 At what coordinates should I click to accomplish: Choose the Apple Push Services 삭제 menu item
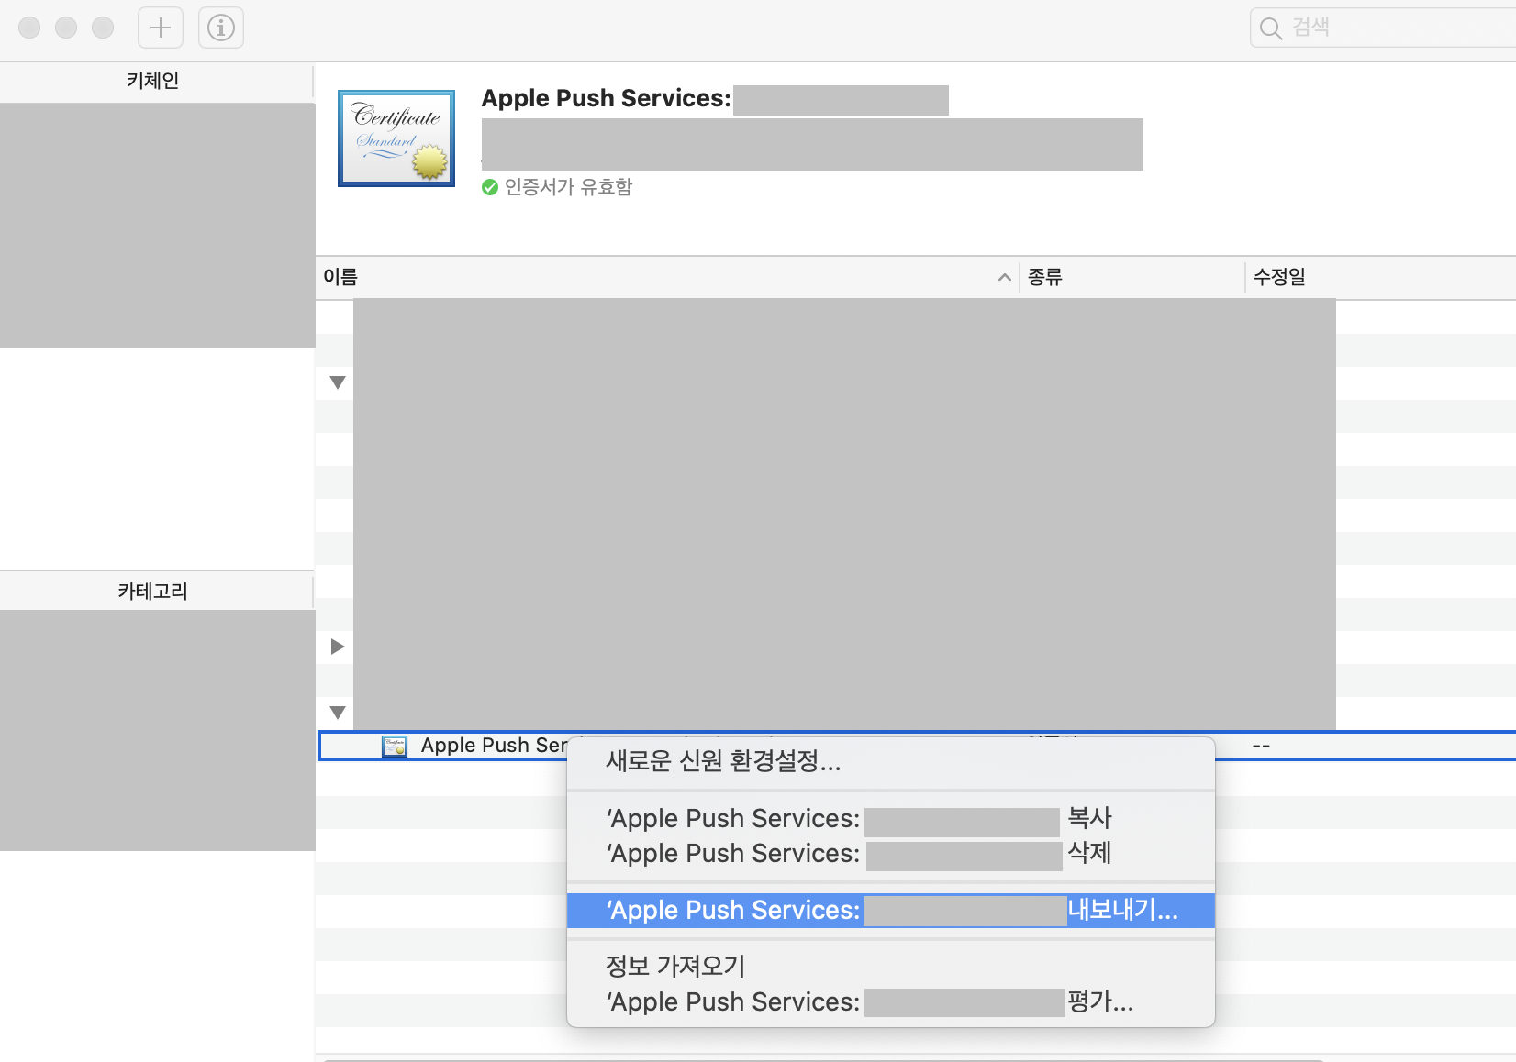point(890,853)
